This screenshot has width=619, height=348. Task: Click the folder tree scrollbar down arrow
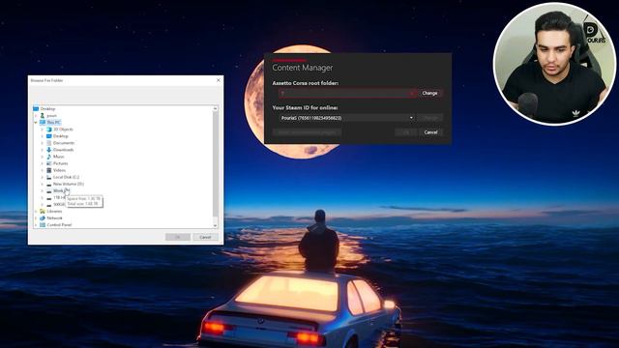[x=215, y=225]
